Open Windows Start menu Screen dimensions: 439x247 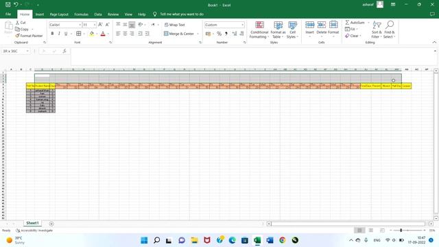coord(144,240)
